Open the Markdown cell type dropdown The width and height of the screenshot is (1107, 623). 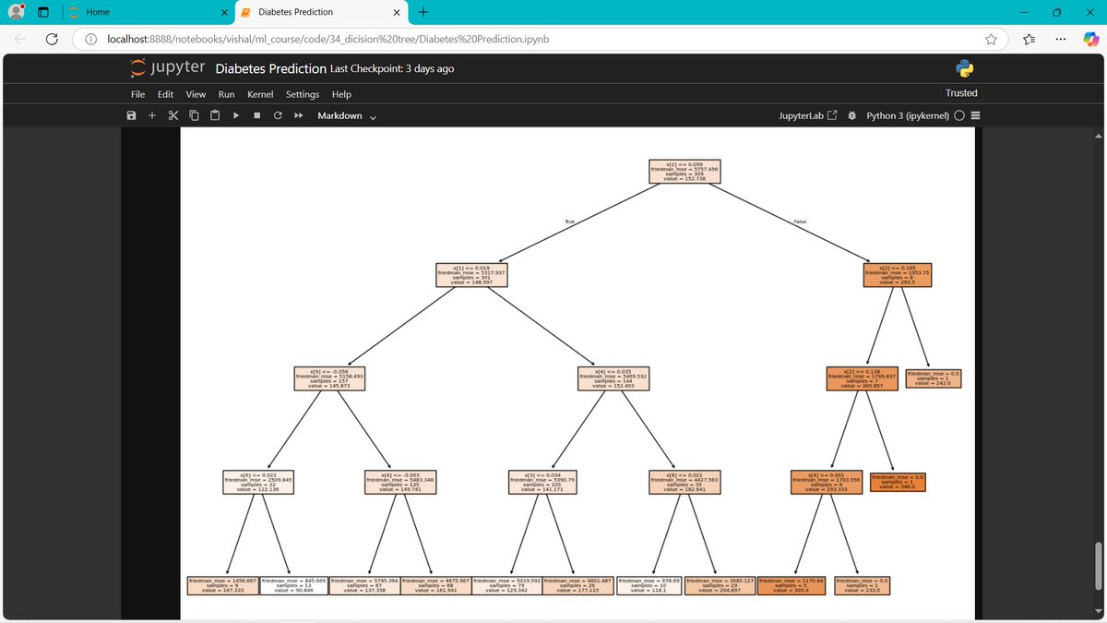(347, 116)
